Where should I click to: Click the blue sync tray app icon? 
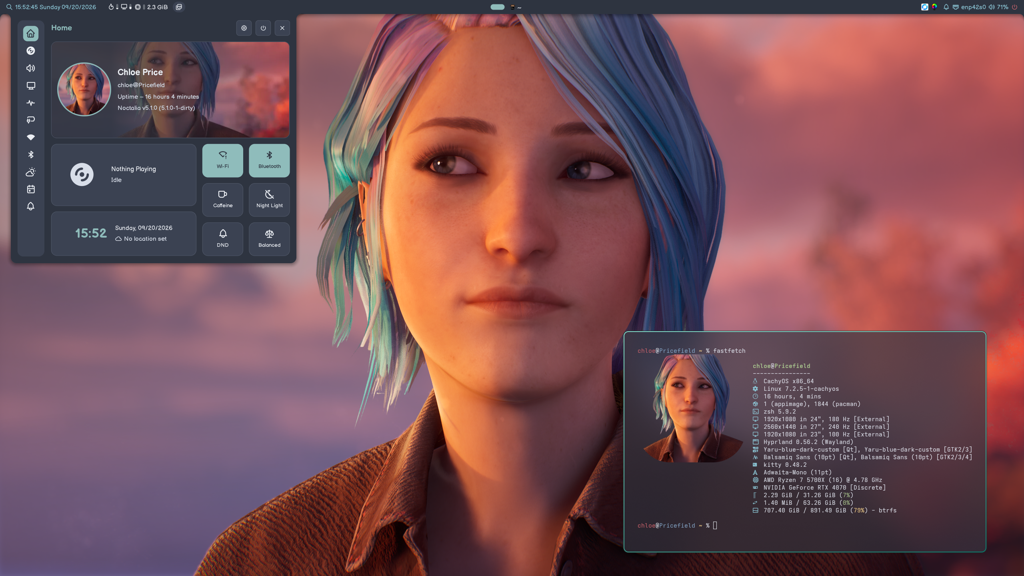click(925, 7)
